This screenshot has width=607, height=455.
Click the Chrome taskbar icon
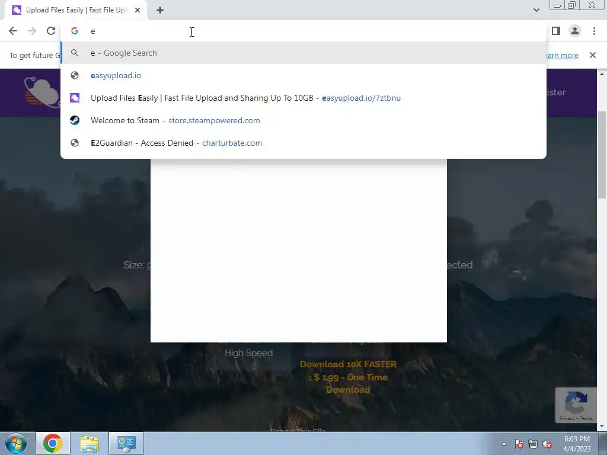[x=53, y=443]
